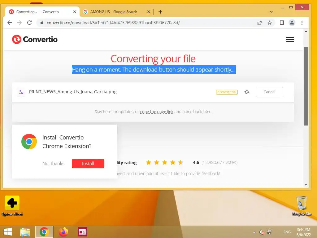Click the ENG language indicator
Image resolution: width=317 pixels, height=238 pixels.
(287, 232)
